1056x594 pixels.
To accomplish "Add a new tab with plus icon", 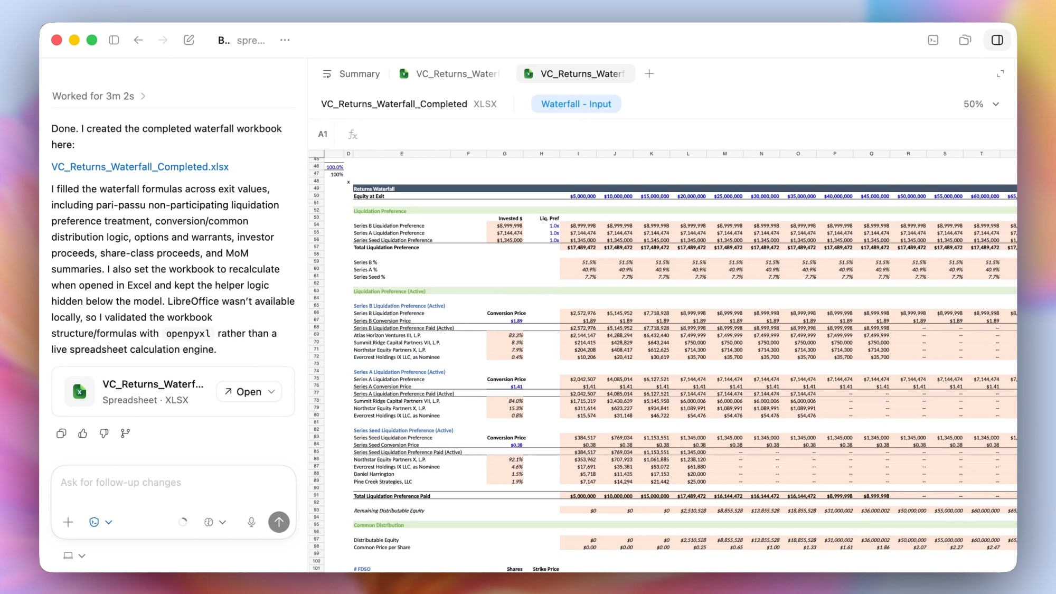I will 649,74.
